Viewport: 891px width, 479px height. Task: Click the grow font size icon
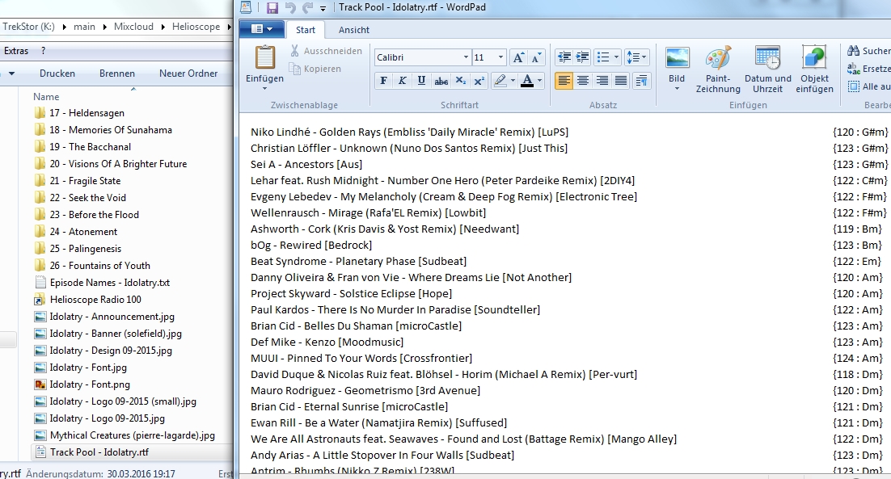(518, 57)
